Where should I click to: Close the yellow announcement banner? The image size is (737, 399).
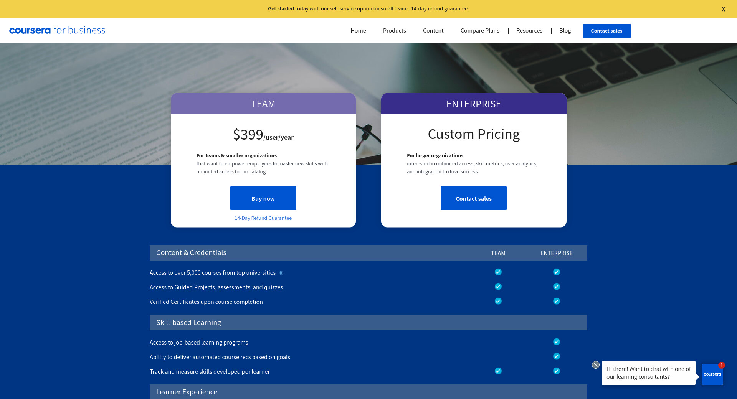point(723,9)
